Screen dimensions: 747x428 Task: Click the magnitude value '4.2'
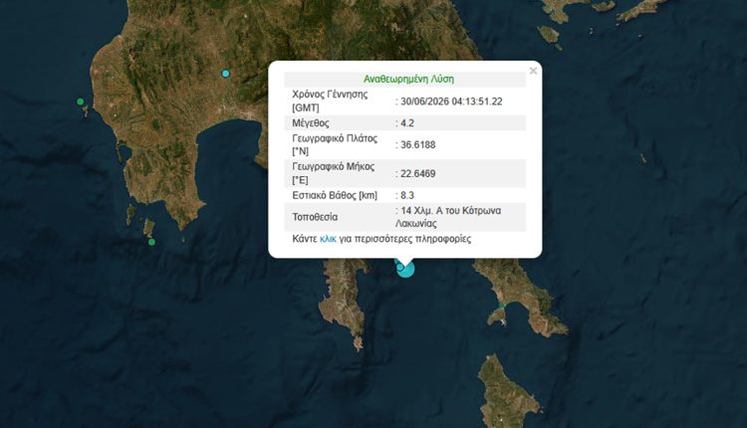[407, 122]
